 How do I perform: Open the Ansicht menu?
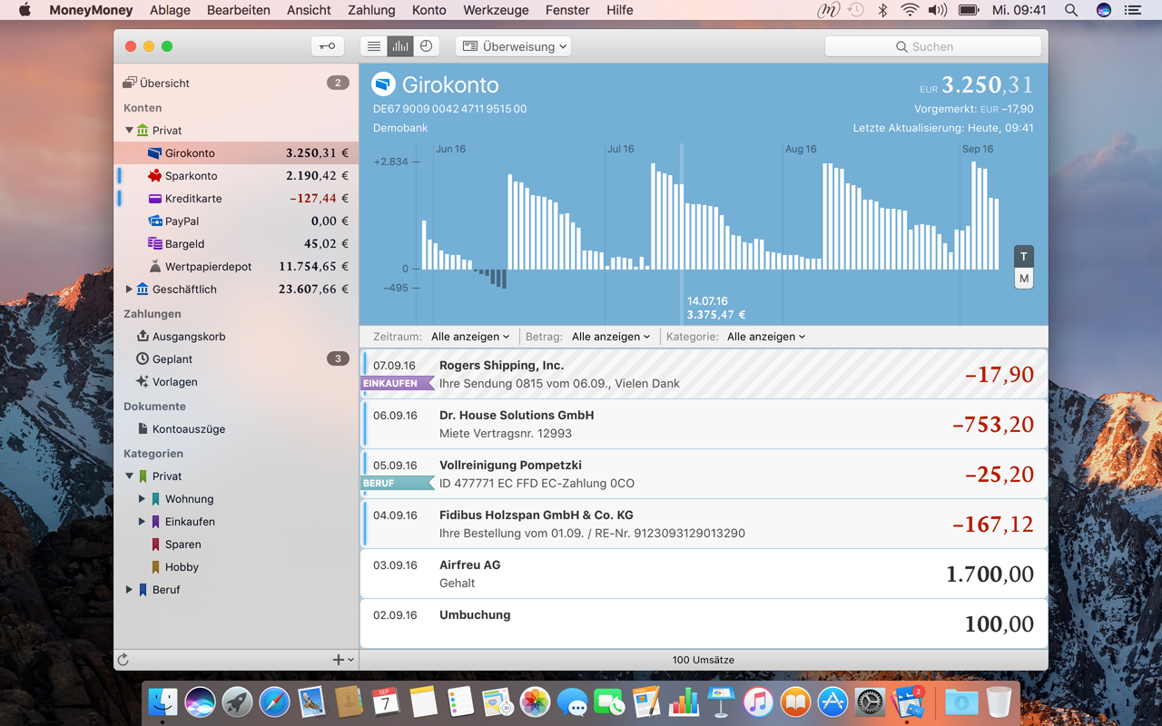(x=309, y=10)
